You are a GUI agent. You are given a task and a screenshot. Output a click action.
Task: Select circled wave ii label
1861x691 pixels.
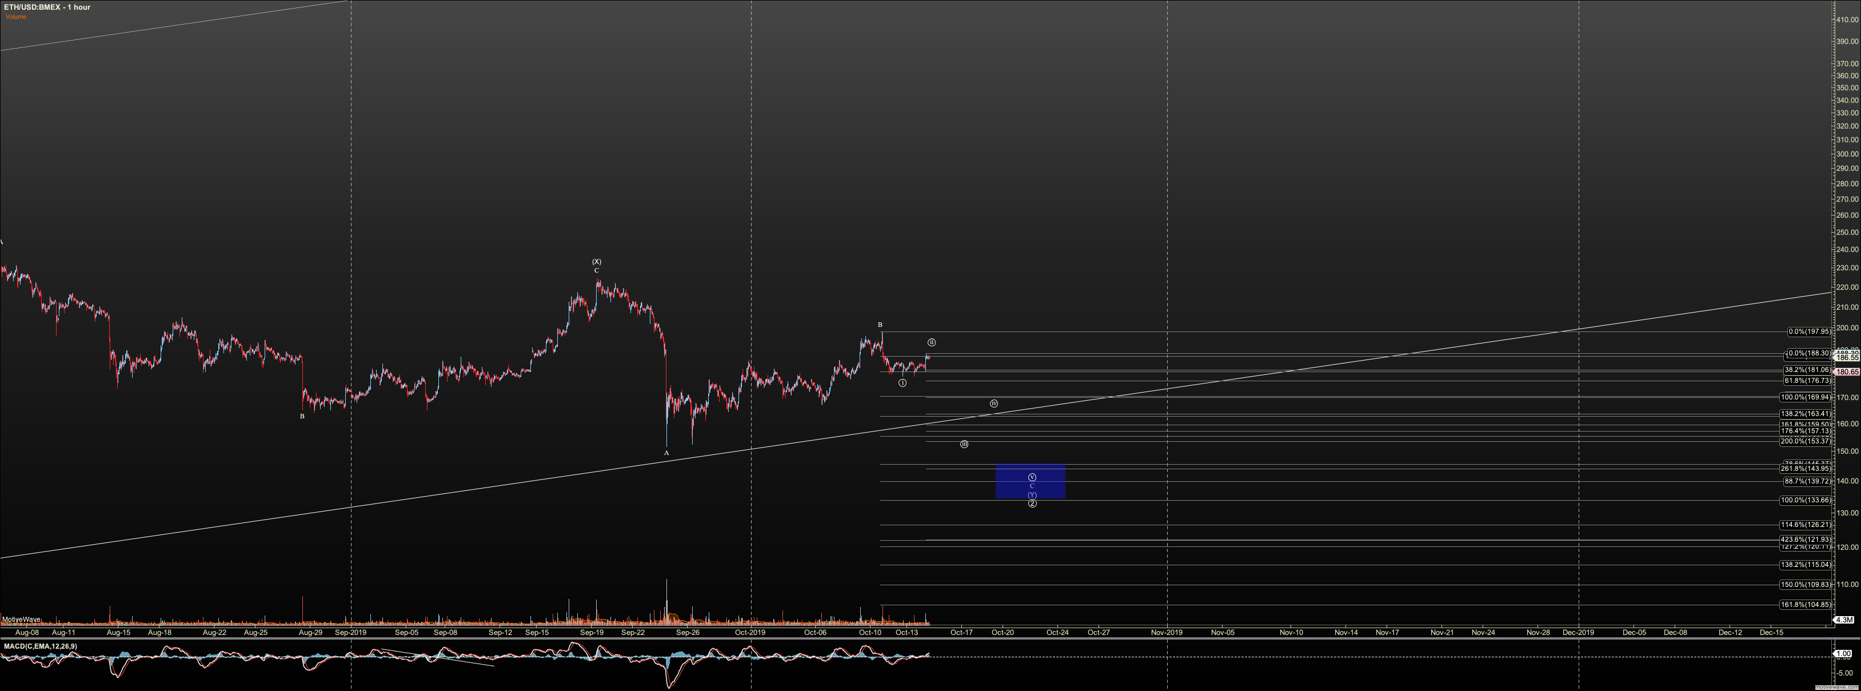click(x=932, y=342)
